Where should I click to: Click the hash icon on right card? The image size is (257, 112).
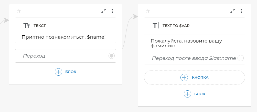pyautogui.click(x=148, y=11)
